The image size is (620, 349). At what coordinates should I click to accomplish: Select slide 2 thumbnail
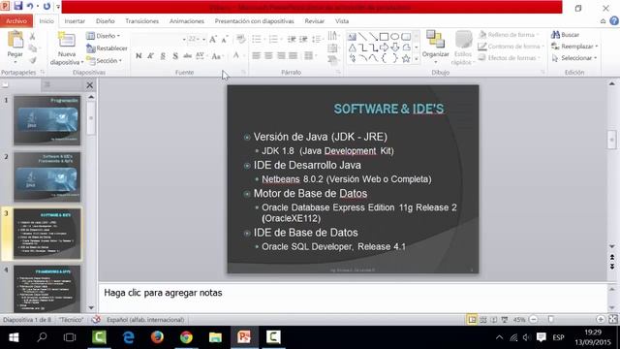47,176
